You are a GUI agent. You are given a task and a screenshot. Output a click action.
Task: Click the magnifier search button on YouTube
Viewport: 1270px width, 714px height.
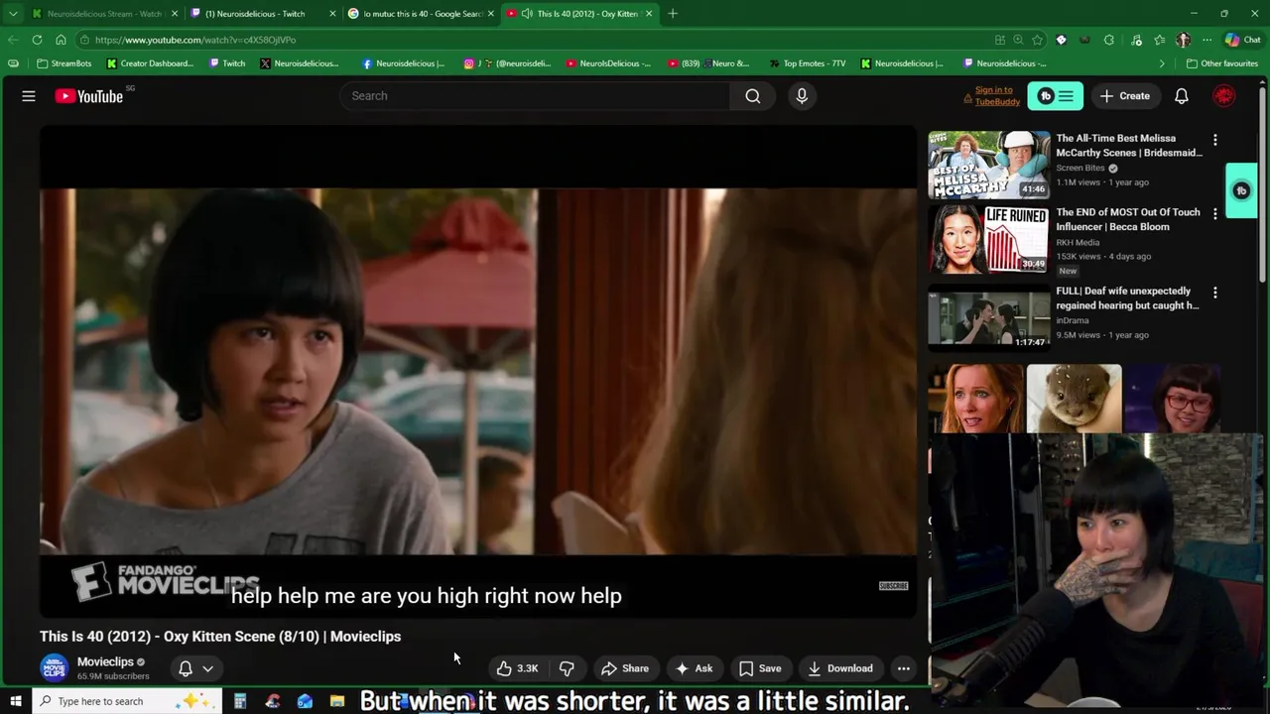coord(753,96)
